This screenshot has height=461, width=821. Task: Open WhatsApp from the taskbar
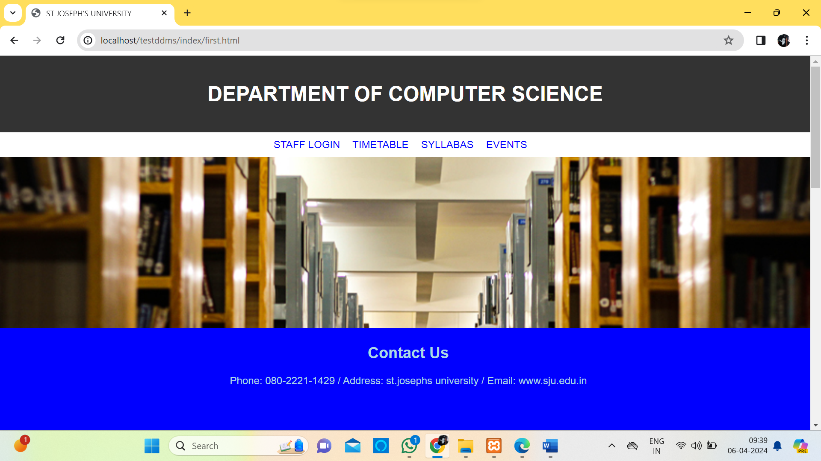pos(409,446)
